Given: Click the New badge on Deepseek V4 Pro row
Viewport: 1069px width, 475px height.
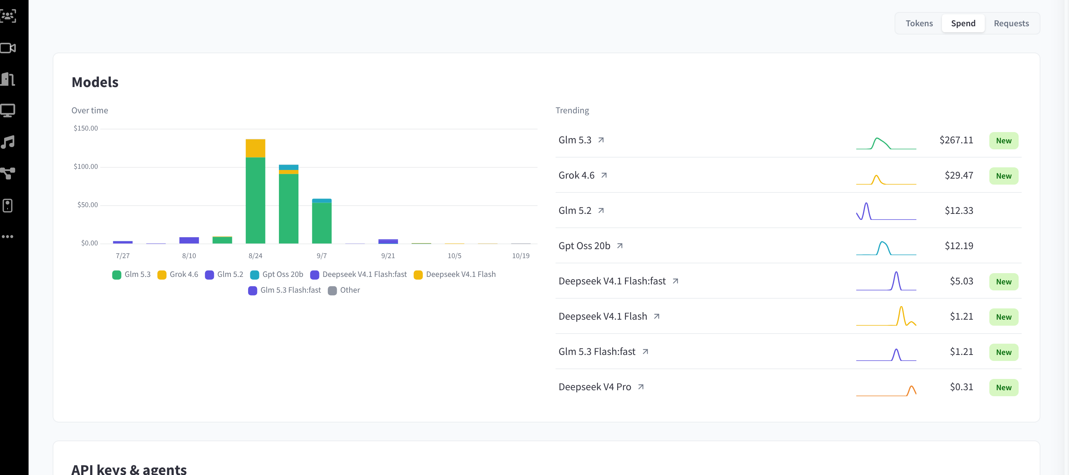Looking at the screenshot, I should coord(1004,387).
